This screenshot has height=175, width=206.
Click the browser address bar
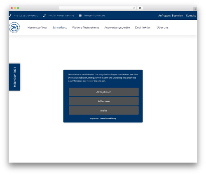click(x=97, y=8)
